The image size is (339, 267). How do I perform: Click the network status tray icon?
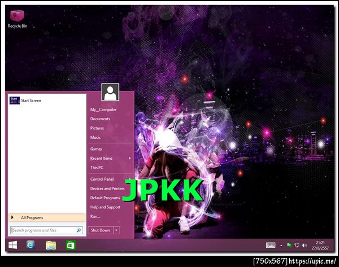(x=297, y=245)
